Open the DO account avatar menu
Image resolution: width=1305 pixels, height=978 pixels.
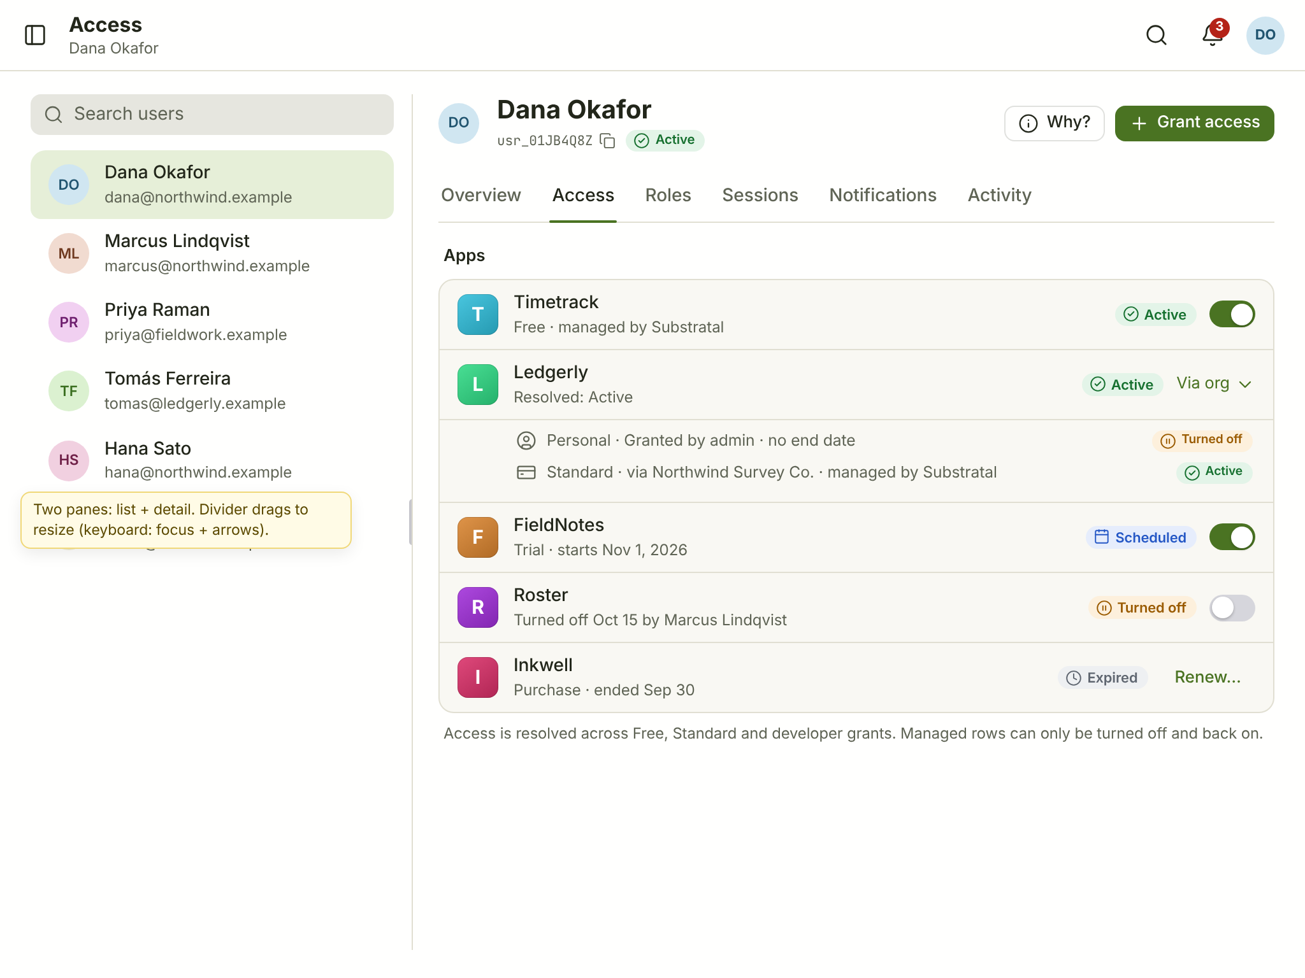pos(1265,35)
